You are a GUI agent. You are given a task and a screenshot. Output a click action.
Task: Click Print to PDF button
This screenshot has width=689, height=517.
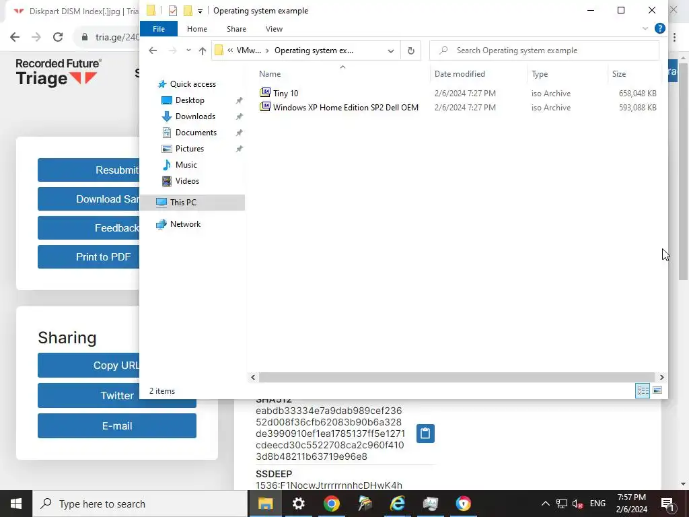tap(88, 256)
